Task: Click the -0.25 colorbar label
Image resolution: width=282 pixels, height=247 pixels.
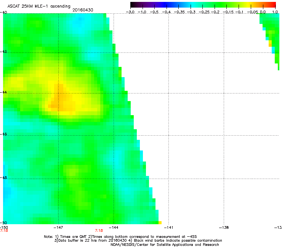Action: point(204,12)
